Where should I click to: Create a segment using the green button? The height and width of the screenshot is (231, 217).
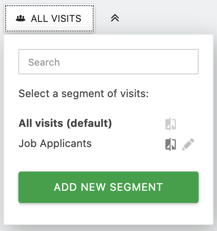click(108, 187)
